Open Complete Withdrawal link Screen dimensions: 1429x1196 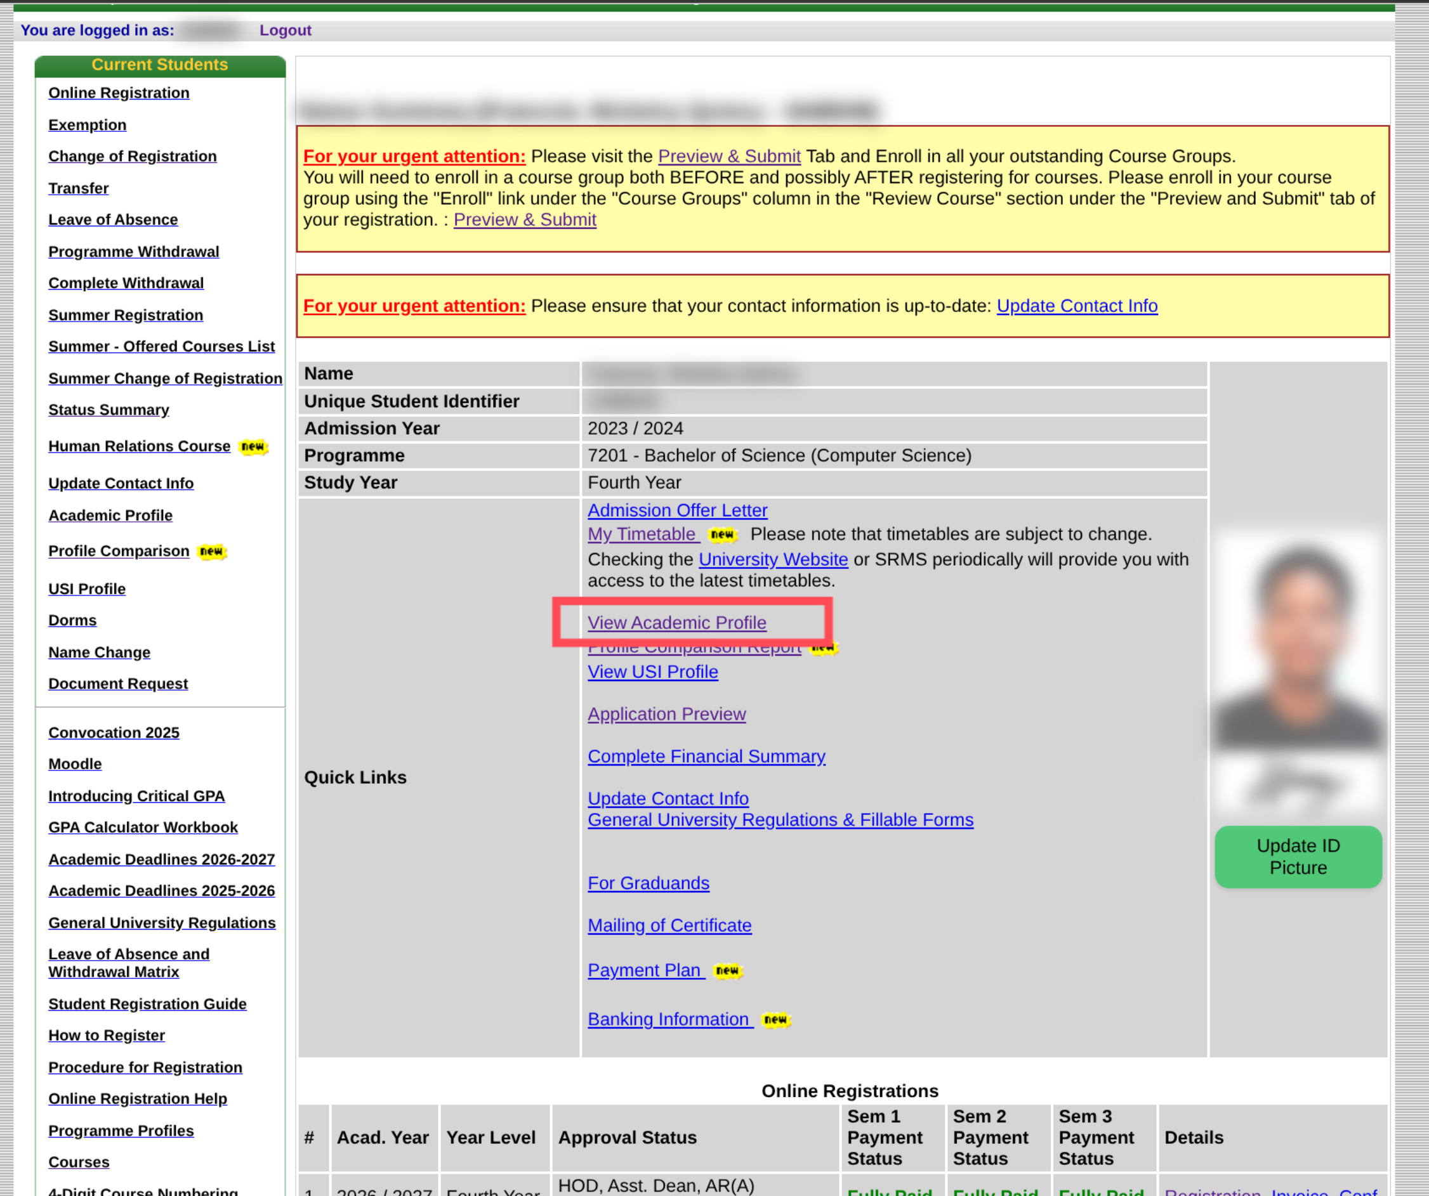(126, 282)
